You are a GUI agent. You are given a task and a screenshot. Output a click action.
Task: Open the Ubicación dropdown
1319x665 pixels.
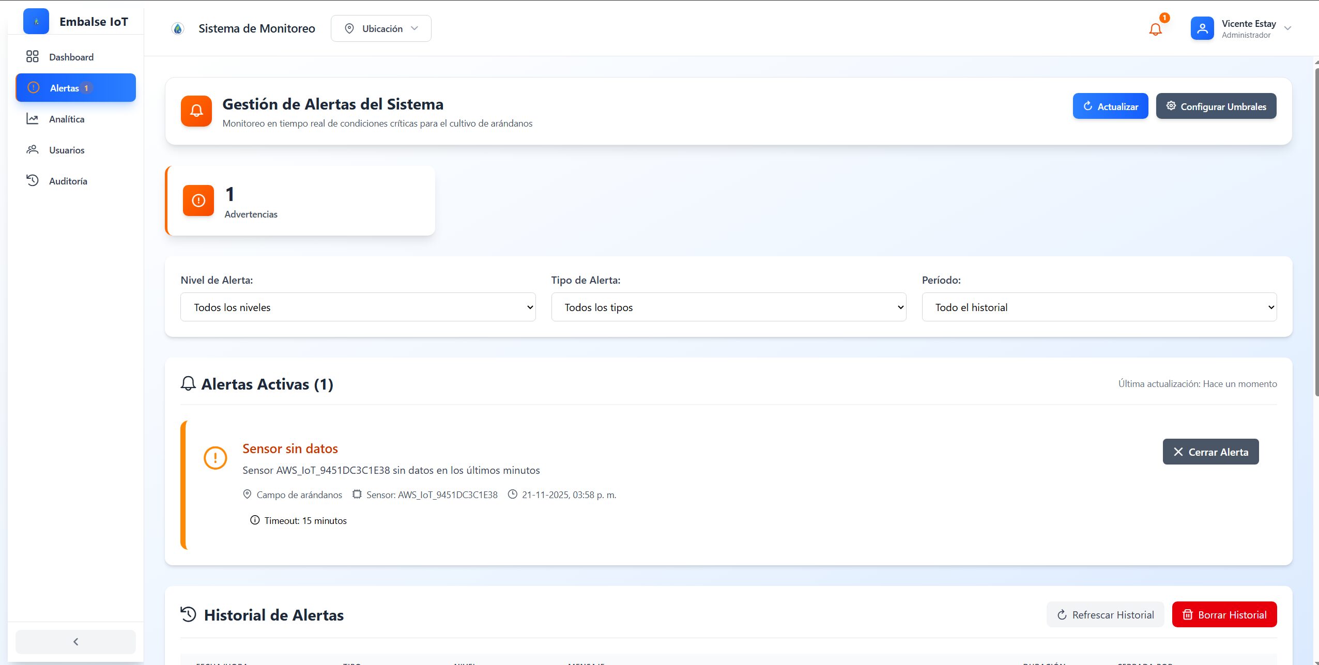coord(381,28)
